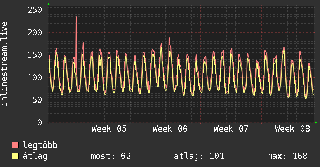
Task: Click the y-axis value 0
Action: (x=40, y=122)
